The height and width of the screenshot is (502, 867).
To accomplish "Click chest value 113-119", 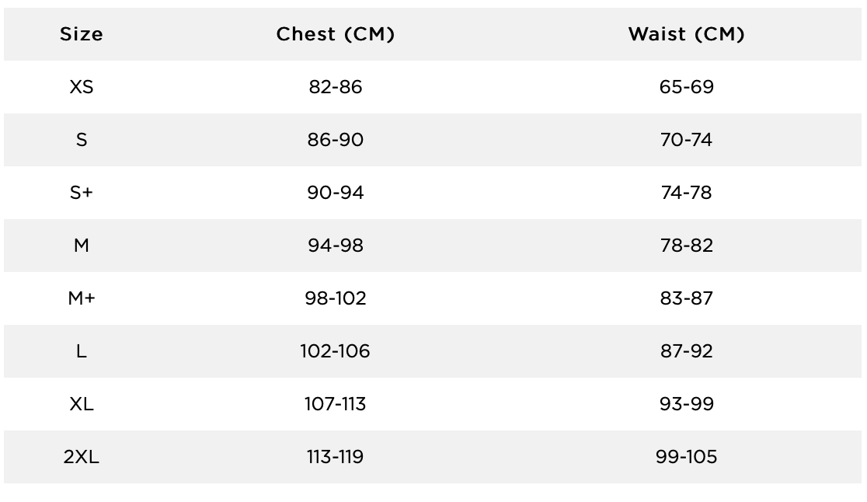I will point(335,457).
